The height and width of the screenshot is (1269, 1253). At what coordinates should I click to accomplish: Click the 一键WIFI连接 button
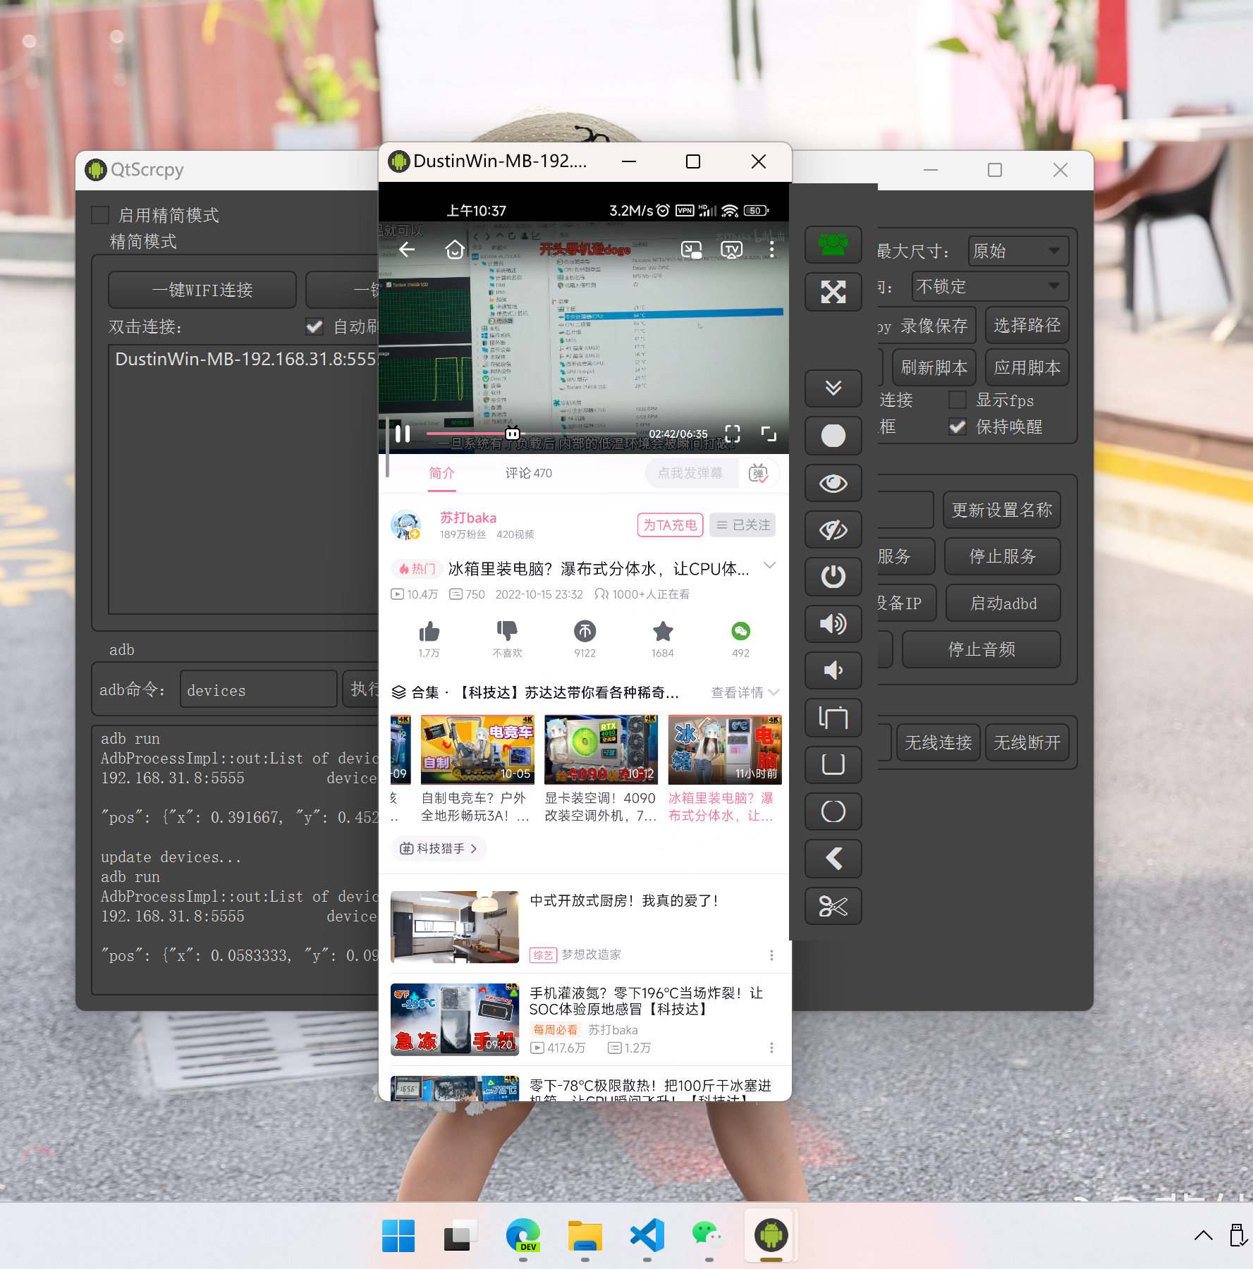tap(202, 290)
